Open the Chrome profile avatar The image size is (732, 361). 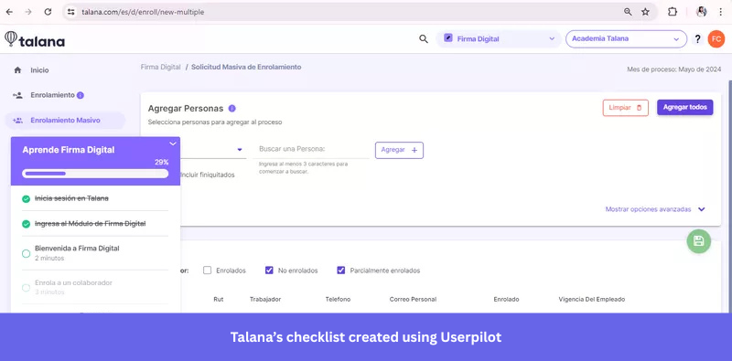pyautogui.click(x=701, y=12)
